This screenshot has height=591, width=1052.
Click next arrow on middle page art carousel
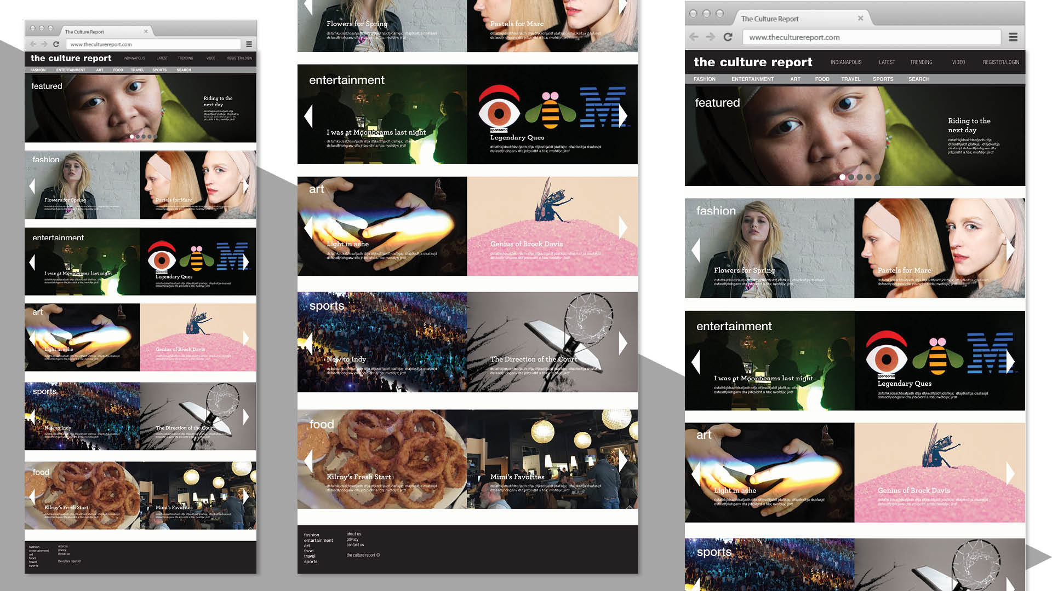click(x=623, y=227)
